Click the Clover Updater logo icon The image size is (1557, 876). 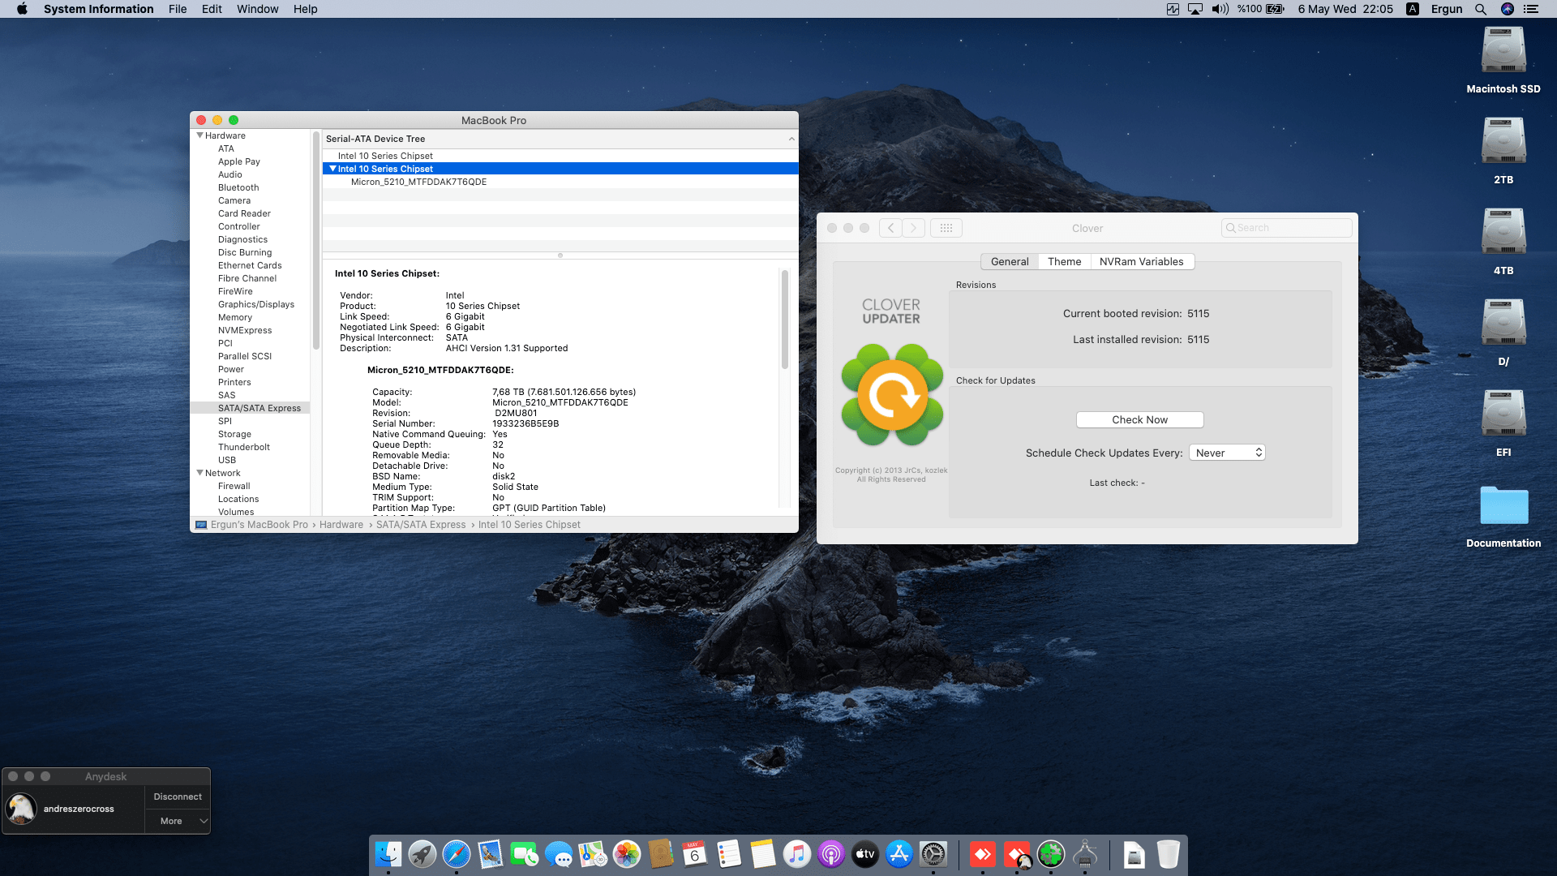(892, 395)
